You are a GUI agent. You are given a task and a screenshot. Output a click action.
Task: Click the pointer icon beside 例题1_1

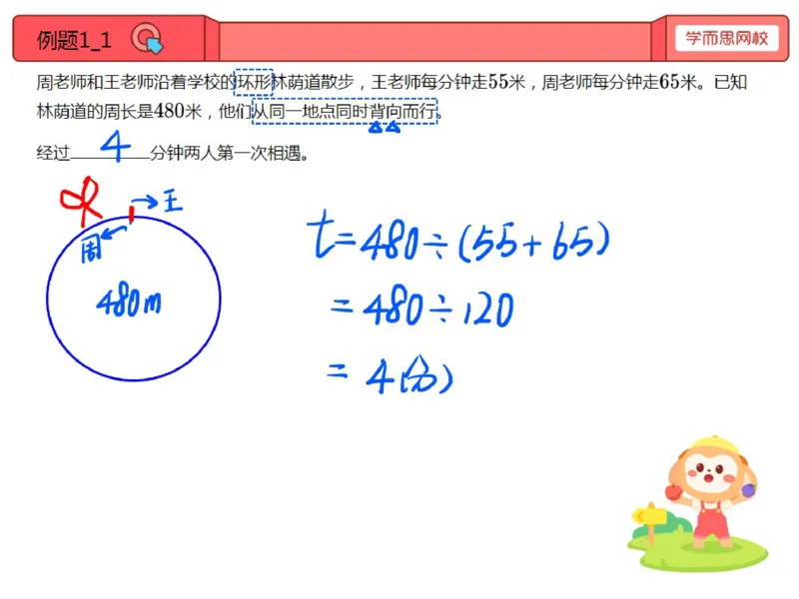147,39
